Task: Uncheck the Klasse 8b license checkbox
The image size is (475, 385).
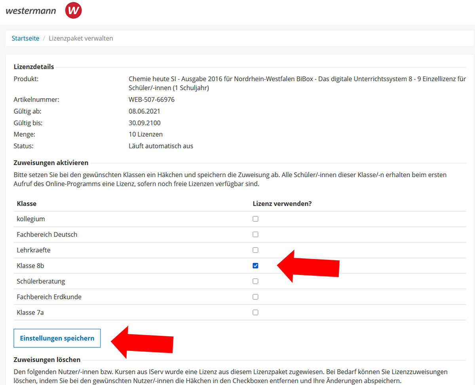Action: point(255,265)
